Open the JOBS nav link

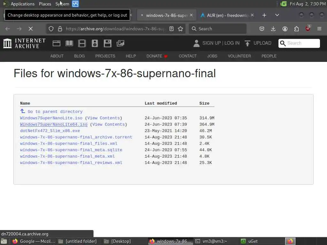(212, 56)
